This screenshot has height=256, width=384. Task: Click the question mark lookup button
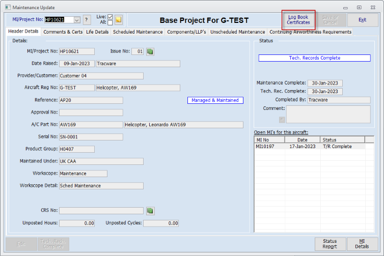[87, 20]
